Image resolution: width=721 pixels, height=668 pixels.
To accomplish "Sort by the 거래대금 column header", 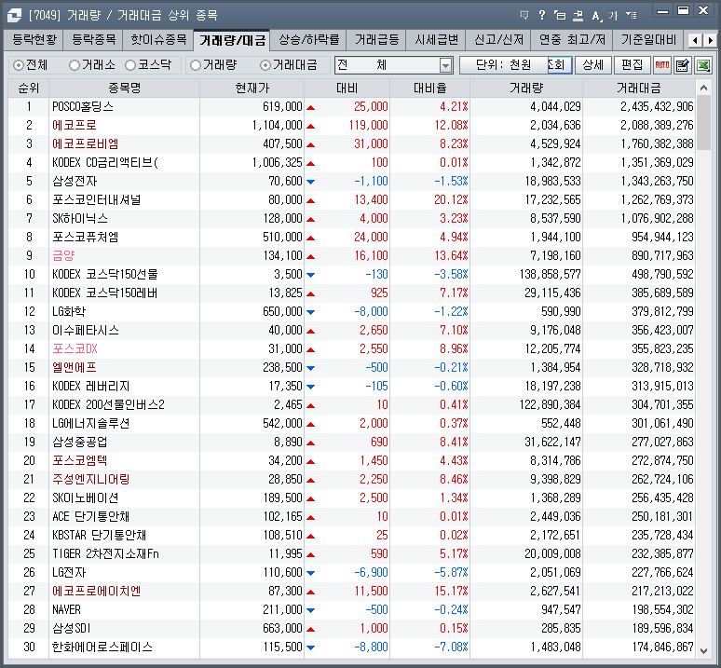I will (x=639, y=88).
